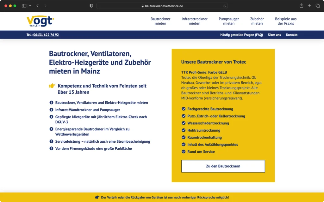Click Hohlraumtrocknung list text
The width and height of the screenshot is (324, 202).
coord(204,130)
